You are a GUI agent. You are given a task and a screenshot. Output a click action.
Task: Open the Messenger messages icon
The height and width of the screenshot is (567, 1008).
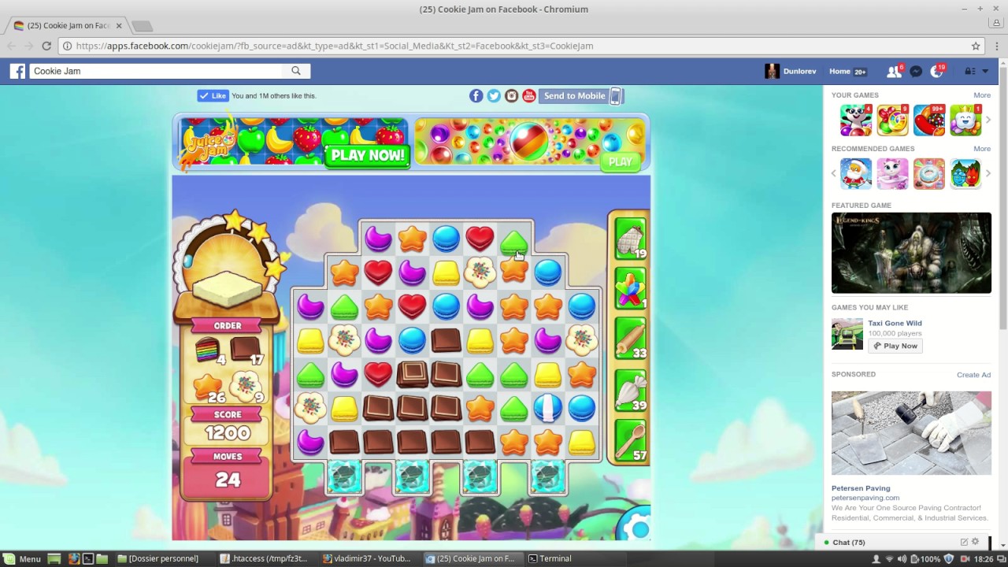pos(916,71)
